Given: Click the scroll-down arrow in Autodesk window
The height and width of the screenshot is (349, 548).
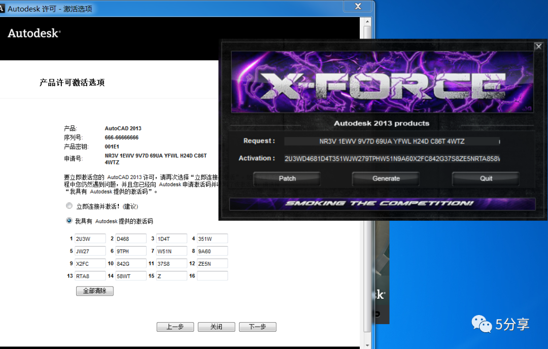Looking at the screenshot, I should (367, 344).
